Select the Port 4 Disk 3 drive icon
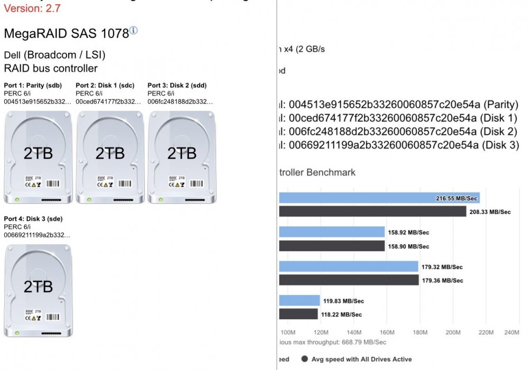The image size is (529, 370). [38, 291]
